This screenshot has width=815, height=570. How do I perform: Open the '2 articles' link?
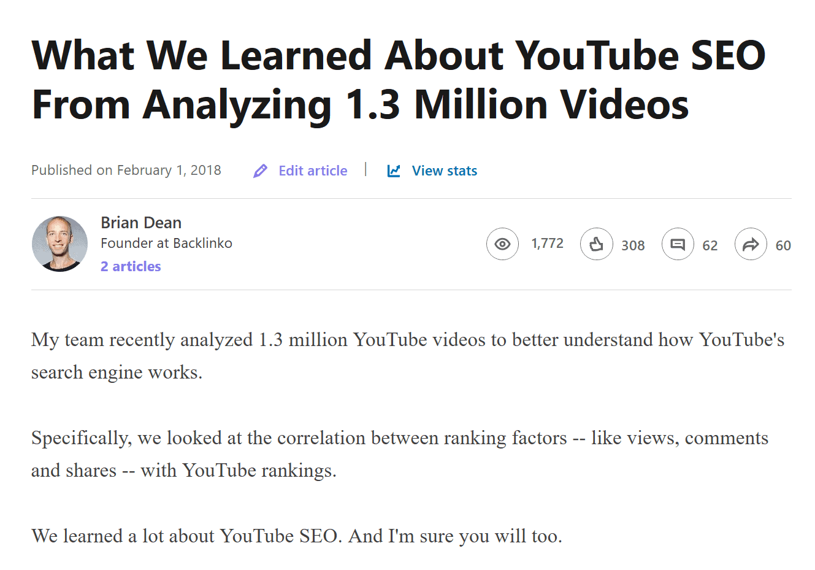pos(131,266)
